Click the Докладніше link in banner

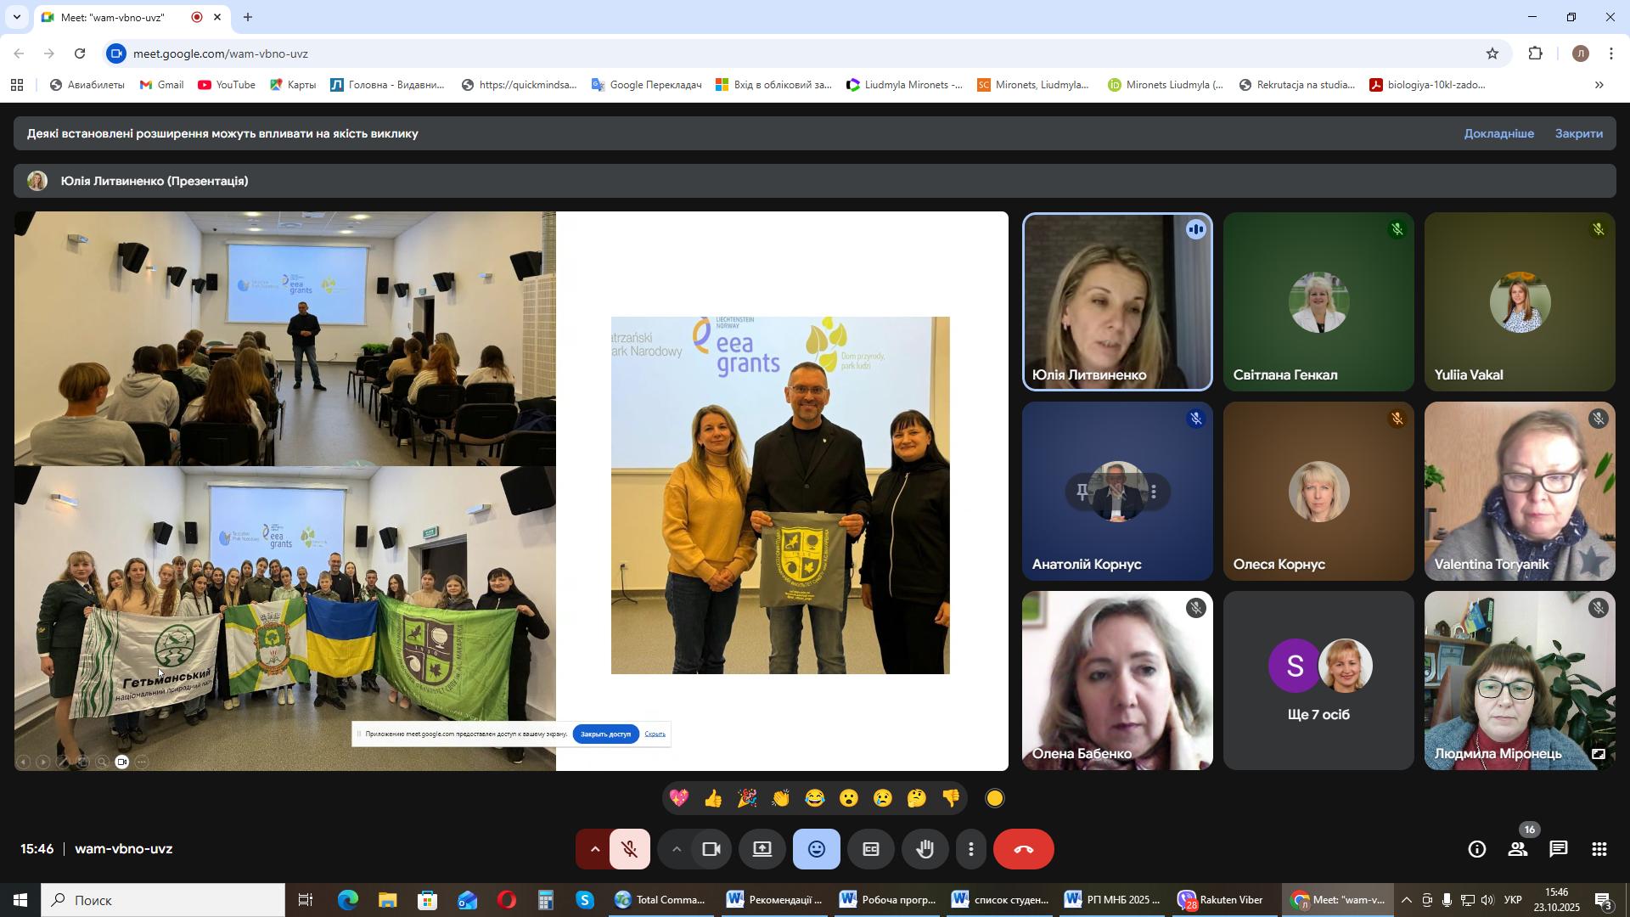coord(1498,134)
